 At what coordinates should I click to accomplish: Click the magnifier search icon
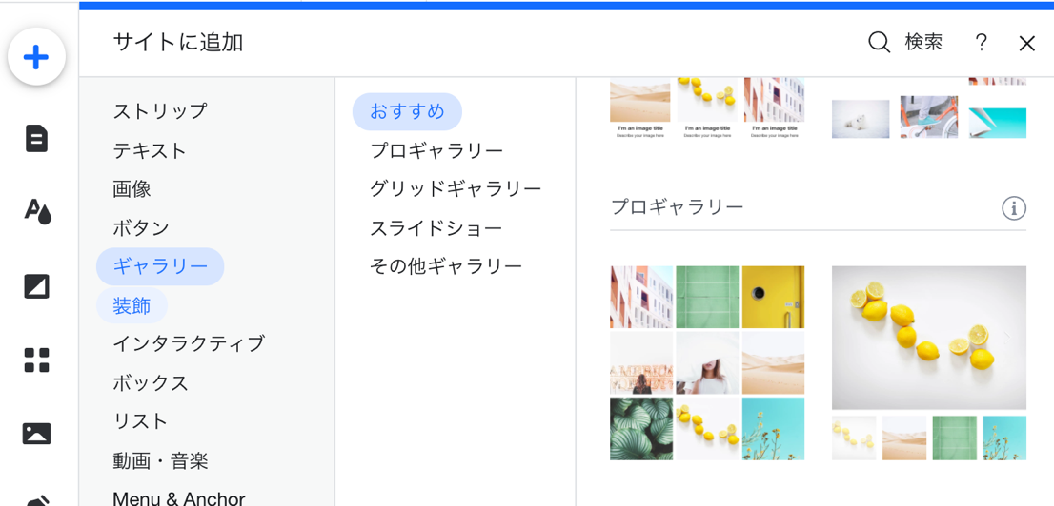pyautogui.click(x=879, y=43)
